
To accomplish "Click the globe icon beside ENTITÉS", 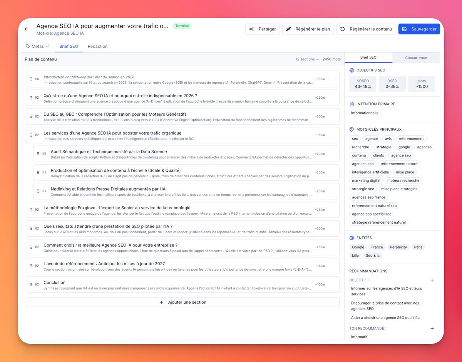I will coord(352,238).
